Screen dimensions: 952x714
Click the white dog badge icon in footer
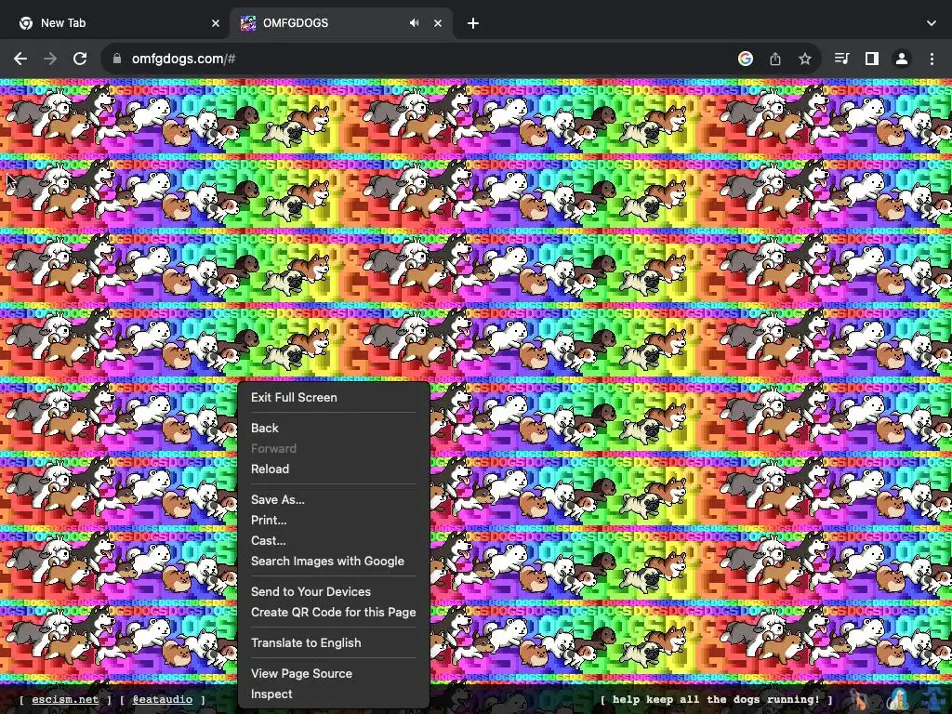900,699
